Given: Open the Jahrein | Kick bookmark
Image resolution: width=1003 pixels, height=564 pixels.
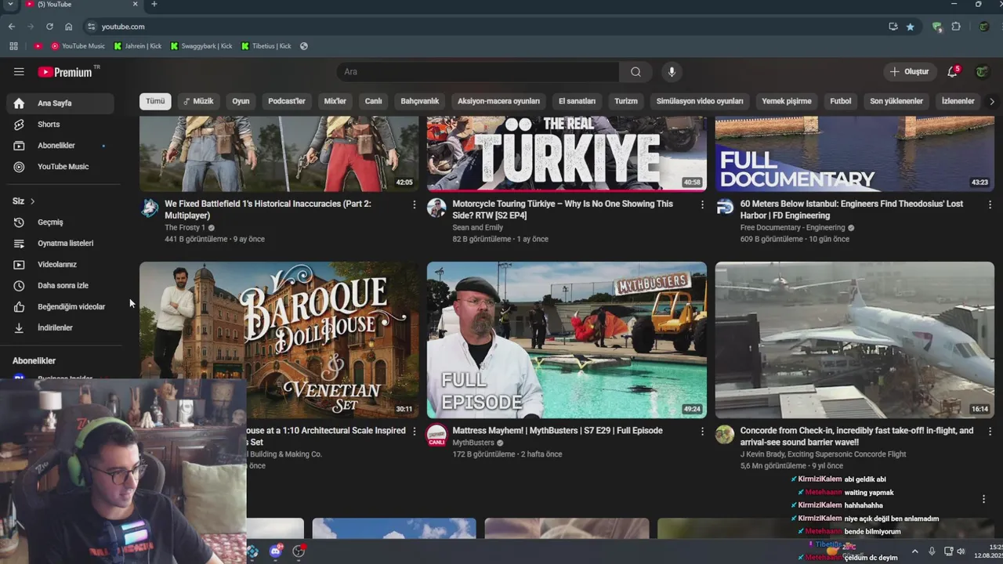Looking at the screenshot, I should pos(138,46).
